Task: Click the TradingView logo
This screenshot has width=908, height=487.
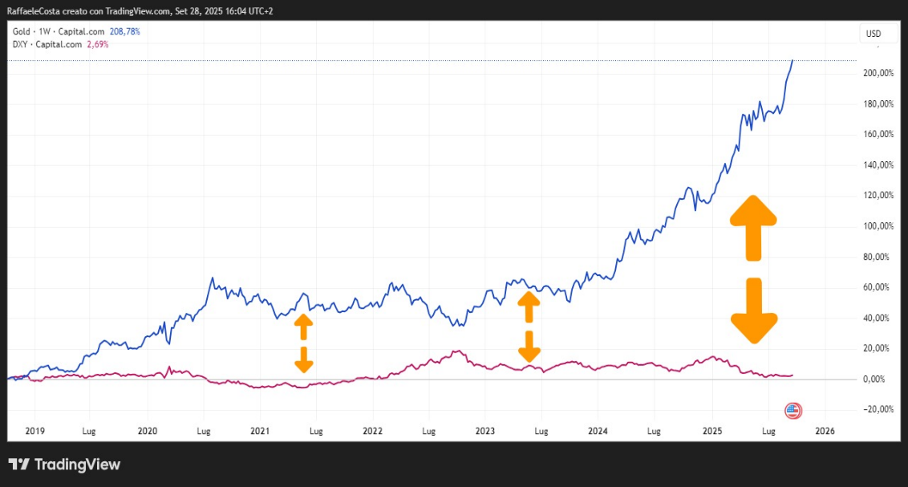Action: click(x=64, y=465)
